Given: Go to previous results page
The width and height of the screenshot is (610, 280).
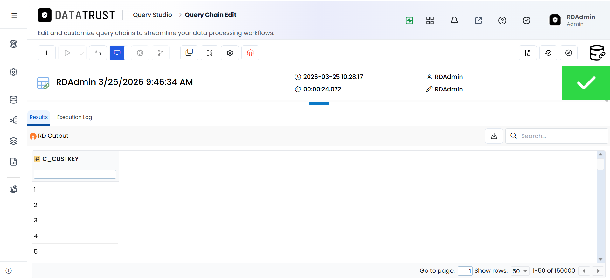Looking at the screenshot, I should (x=584, y=271).
